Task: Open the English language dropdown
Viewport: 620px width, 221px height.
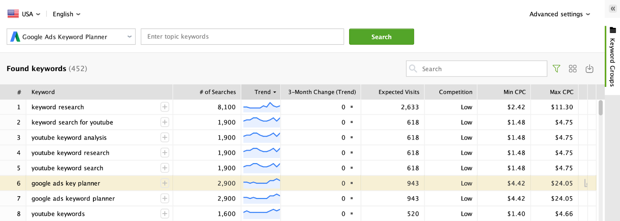Action: coord(67,14)
